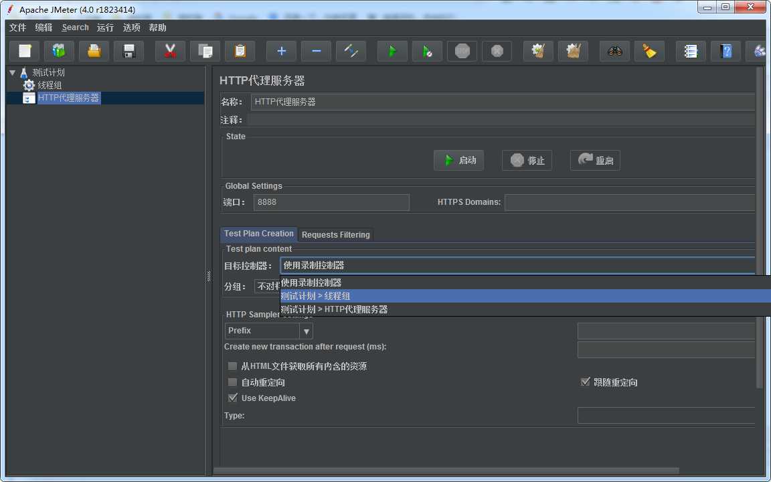Click the vertical scrollbar on right
This screenshot has height=482, width=771.
(x=760, y=227)
